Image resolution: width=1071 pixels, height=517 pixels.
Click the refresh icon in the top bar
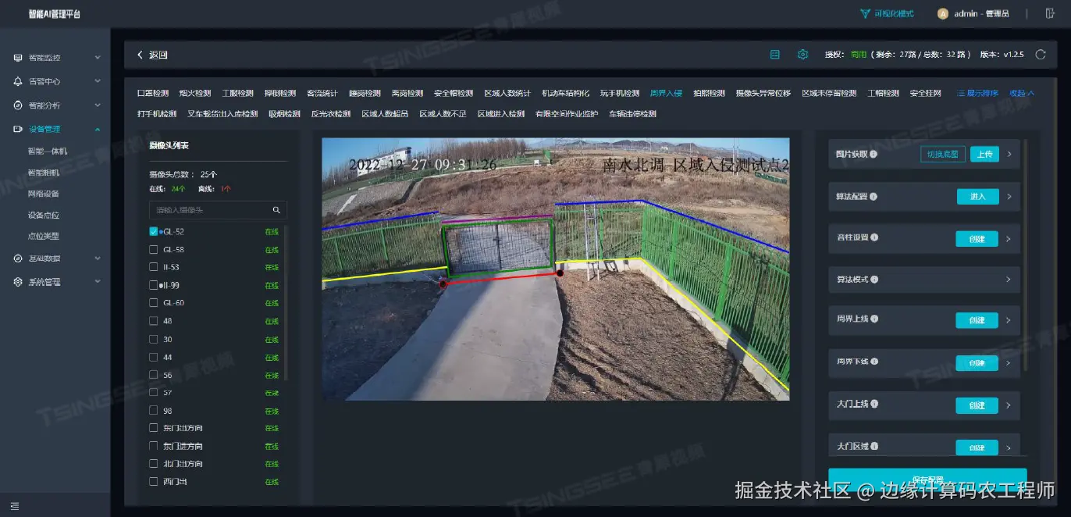click(1040, 55)
